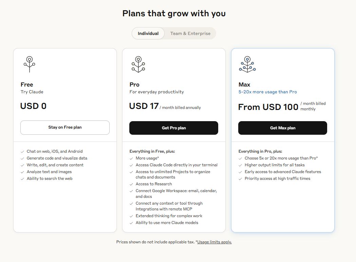Click the "From USD 100" price text
This screenshot has width=356, height=262.
click(x=269, y=107)
